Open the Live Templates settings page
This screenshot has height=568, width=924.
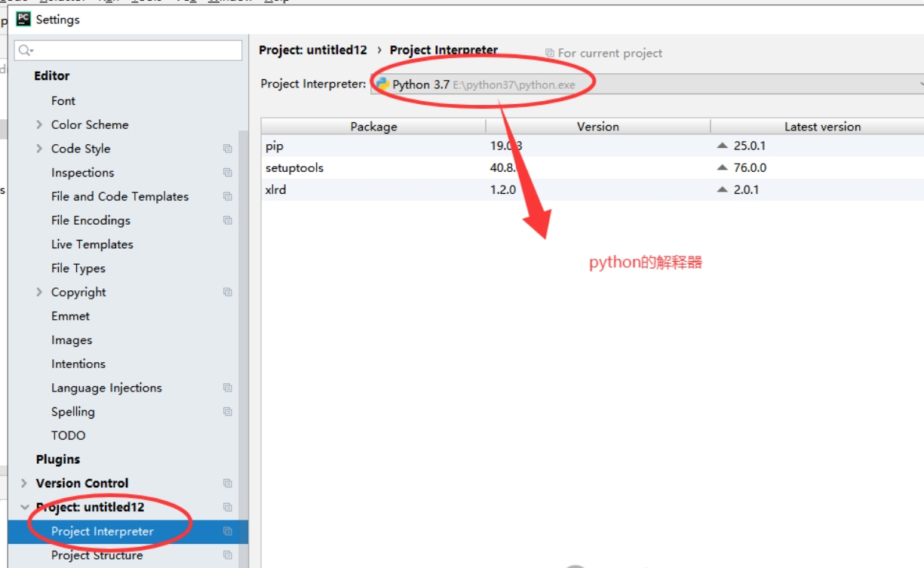coord(92,244)
